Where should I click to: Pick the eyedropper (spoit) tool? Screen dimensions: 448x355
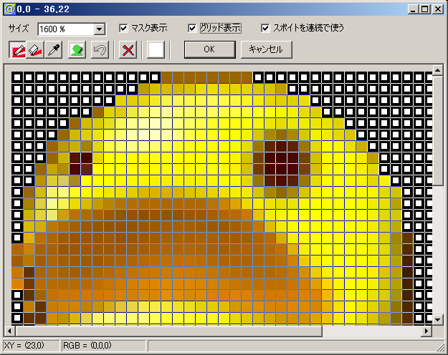pos(54,50)
